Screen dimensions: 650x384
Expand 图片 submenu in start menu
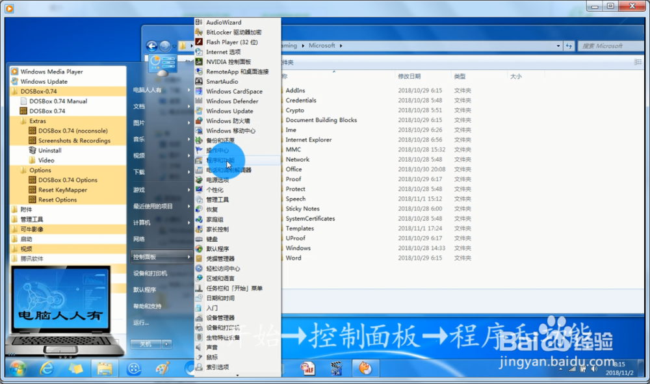[161, 123]
